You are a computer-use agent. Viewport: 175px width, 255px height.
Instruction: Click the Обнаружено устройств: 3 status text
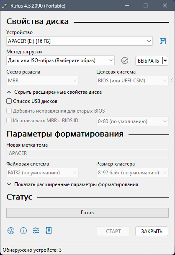coord(32,250)
